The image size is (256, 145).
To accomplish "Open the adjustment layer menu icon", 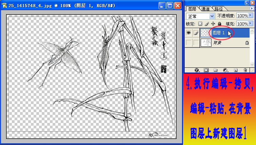I will point(225,70).
